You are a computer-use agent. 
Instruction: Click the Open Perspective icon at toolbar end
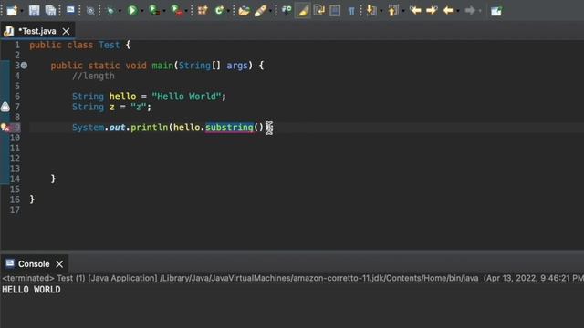tap(496, 11)
